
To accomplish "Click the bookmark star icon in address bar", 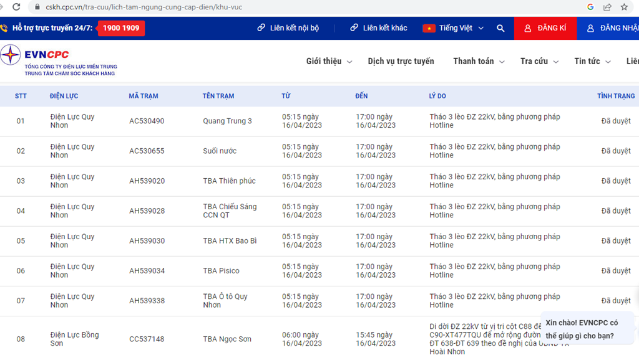I will click(624, 7).
